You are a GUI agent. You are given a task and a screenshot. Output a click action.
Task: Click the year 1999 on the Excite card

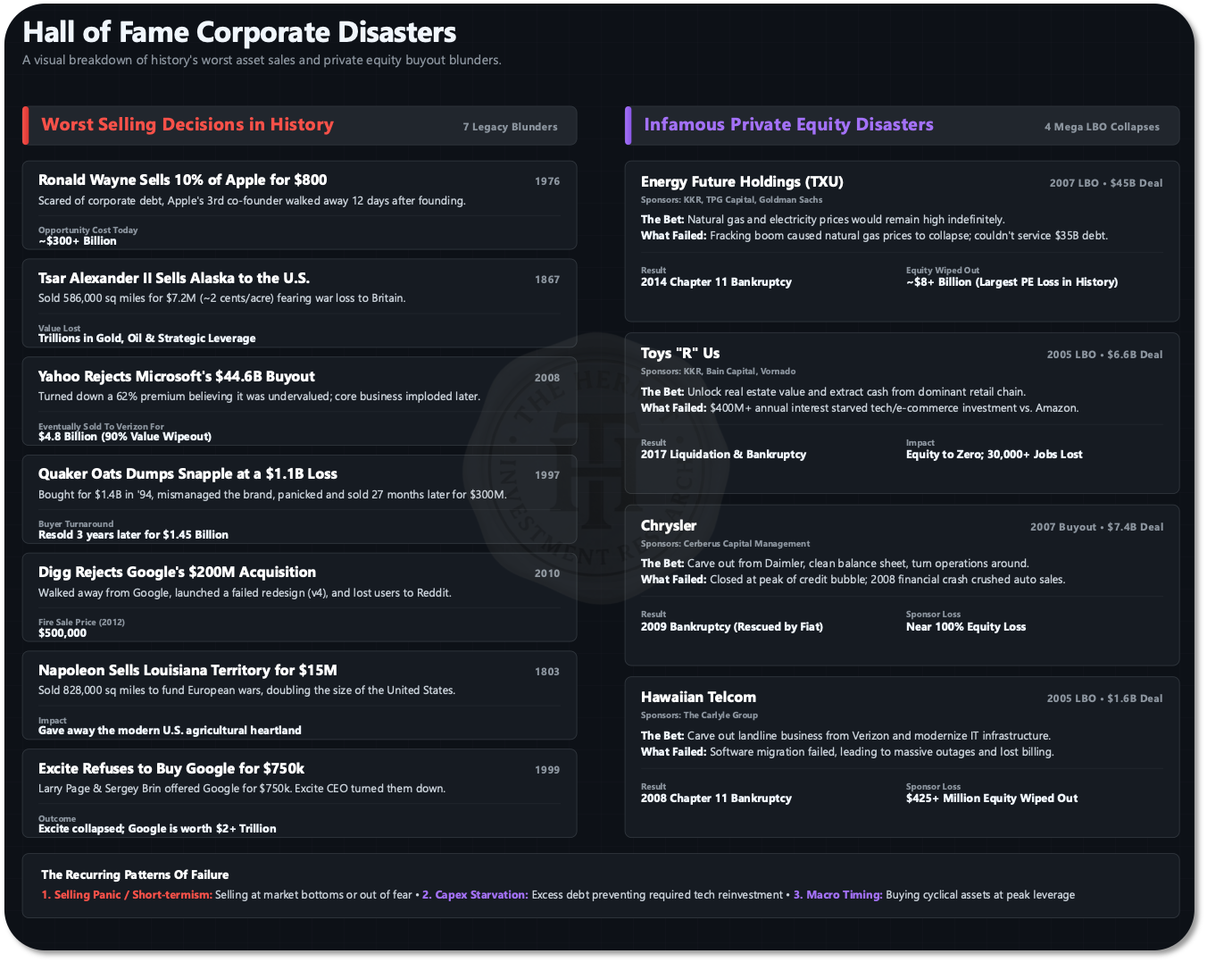click(547, 770)
